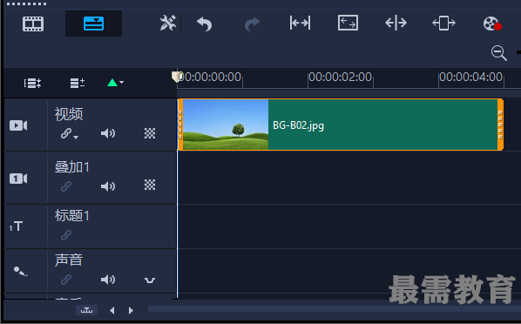Viewport: 521px width, 324px height.
Task: Open the green chapter/cue menu
Action: (115, 83)
